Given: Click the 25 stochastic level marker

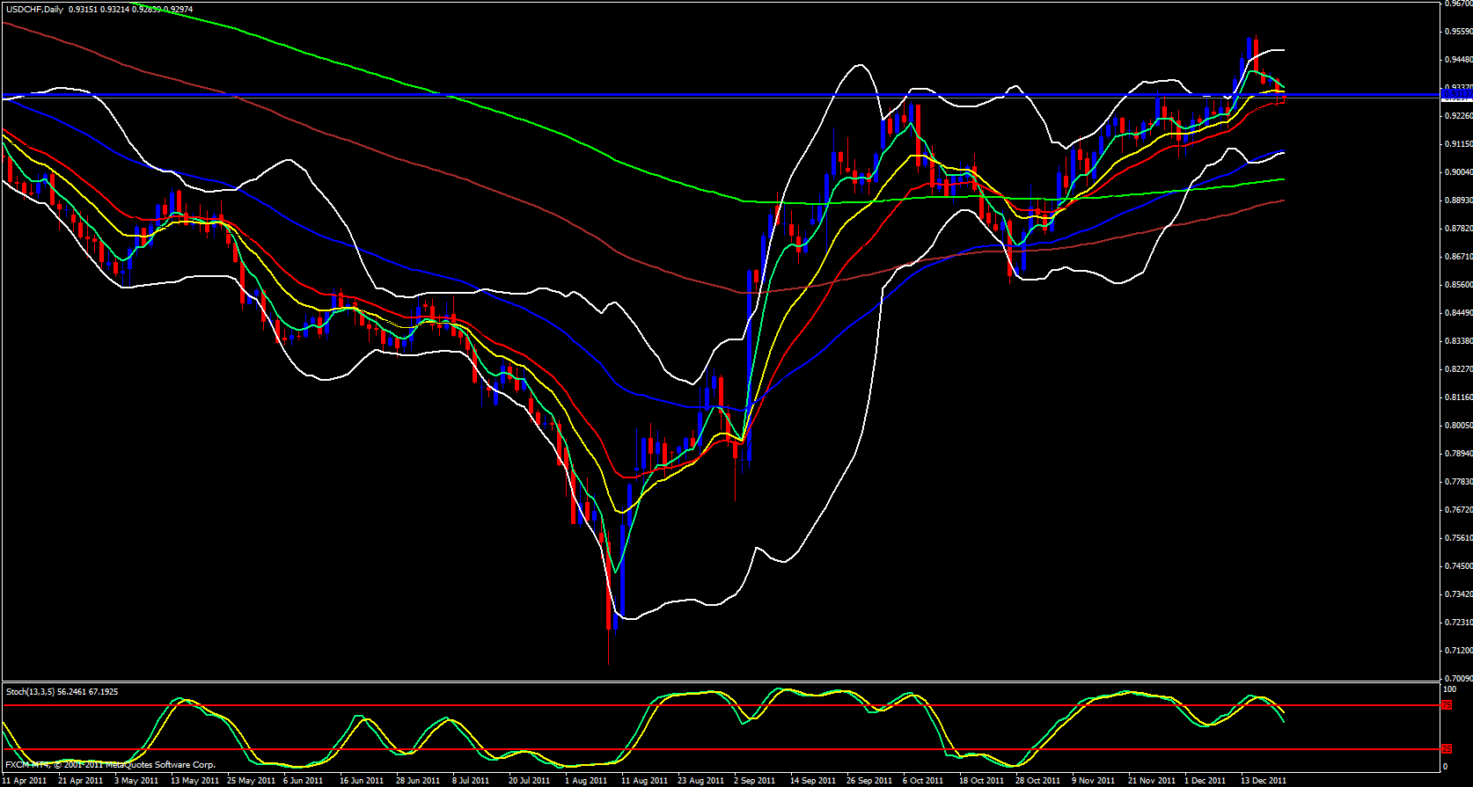Looking at the screenshot, I should click(1447, 749).
